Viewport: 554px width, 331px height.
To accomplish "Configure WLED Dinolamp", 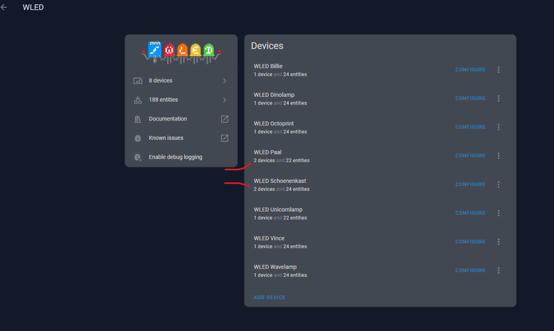I will 470,98.
